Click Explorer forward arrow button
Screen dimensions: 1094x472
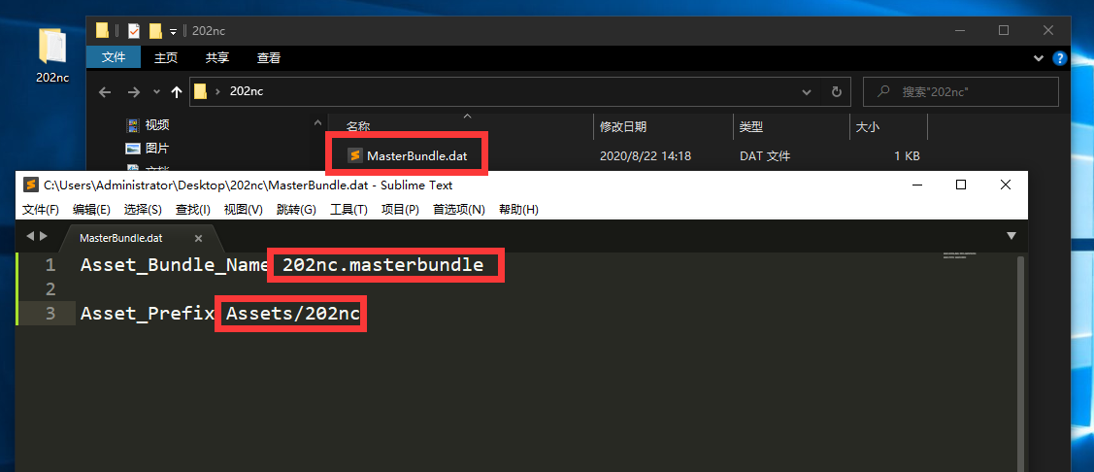click(x=134, y=91)
